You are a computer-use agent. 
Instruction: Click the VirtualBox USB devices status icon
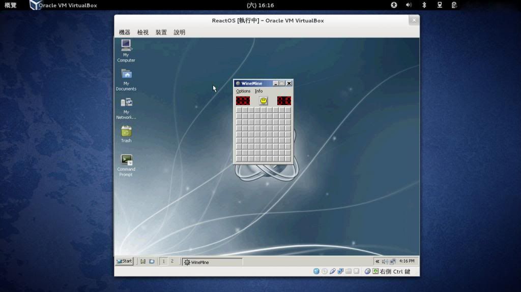[333, 271]
